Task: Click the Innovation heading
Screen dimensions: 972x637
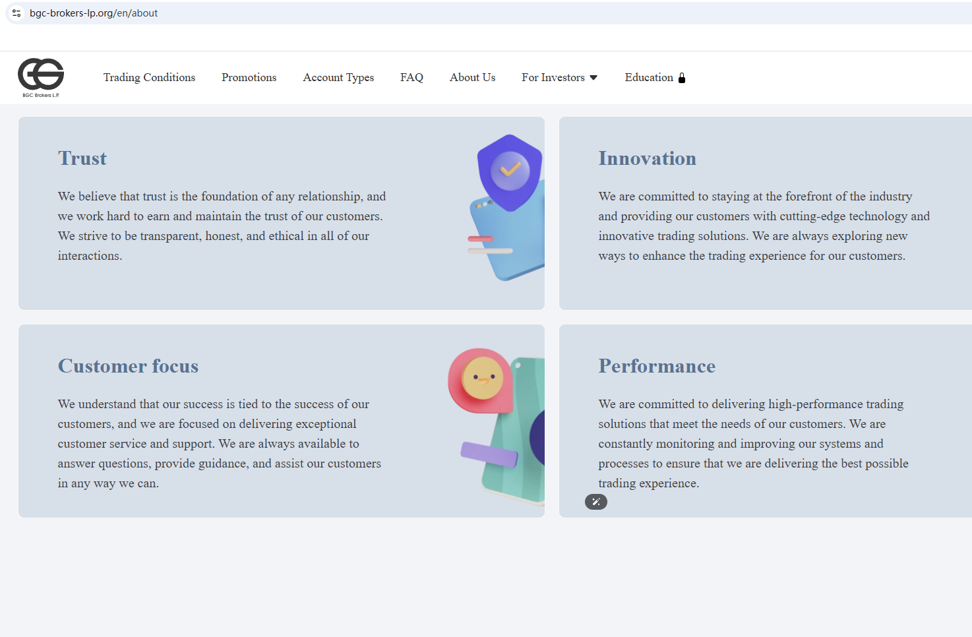Action: coord(648,158)
